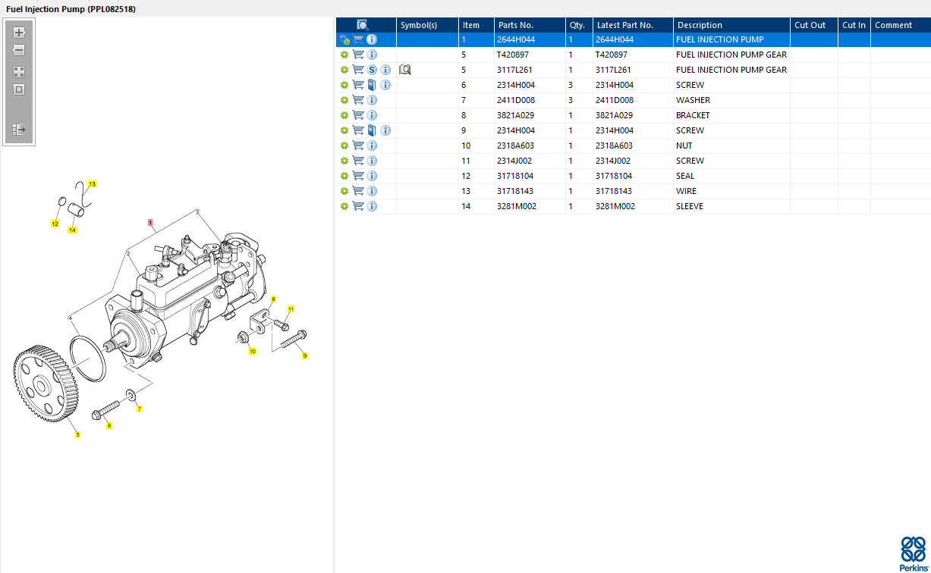Click the Perkins logo
Screen dimensions: 931x573
pyautogui.click(x=913, y=553)
